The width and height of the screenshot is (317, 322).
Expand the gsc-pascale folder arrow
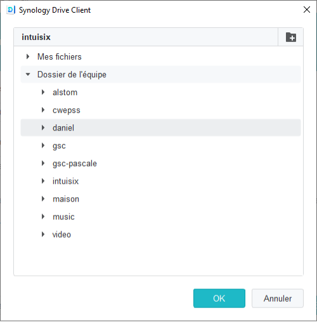(43, 163)
